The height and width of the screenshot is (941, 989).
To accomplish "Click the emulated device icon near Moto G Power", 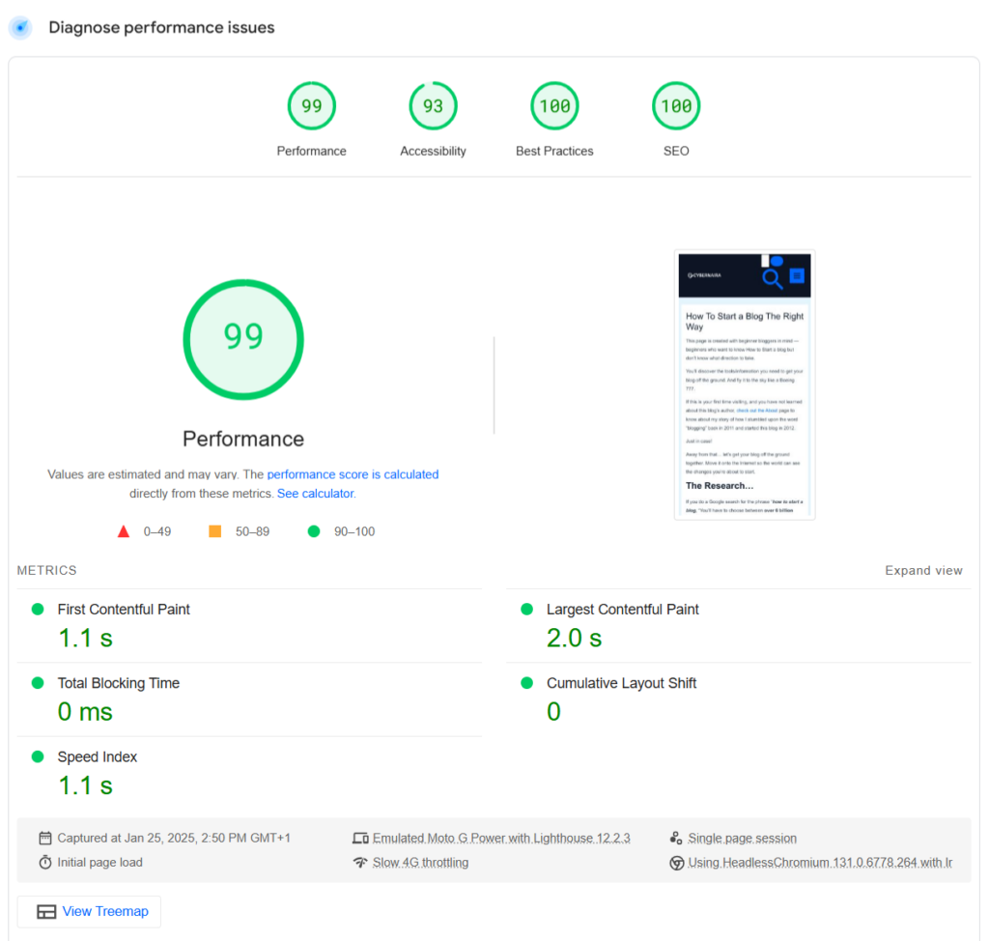I will [361, 838].
